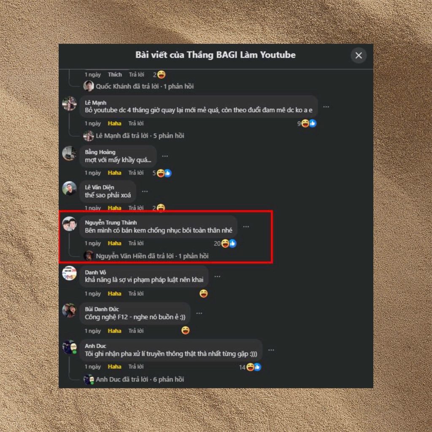The image size is (432, 432).
Task: Open three-dot menu beside Lê Văn Diện's comment
Action: point(145,191)
